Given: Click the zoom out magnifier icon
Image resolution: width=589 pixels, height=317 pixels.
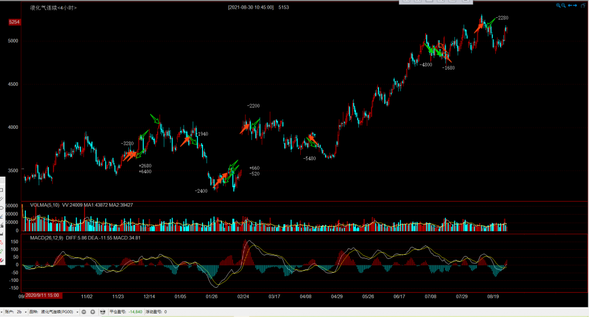Looking at the screenshot, I should pos(564,6).
